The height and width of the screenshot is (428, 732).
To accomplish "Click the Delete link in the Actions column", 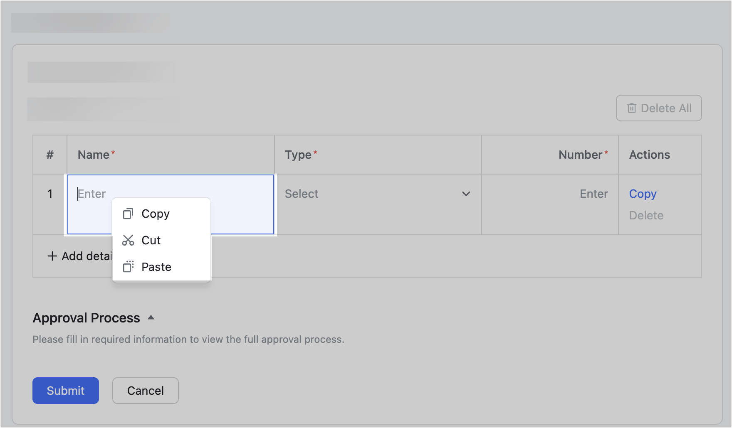I will 646,215.
